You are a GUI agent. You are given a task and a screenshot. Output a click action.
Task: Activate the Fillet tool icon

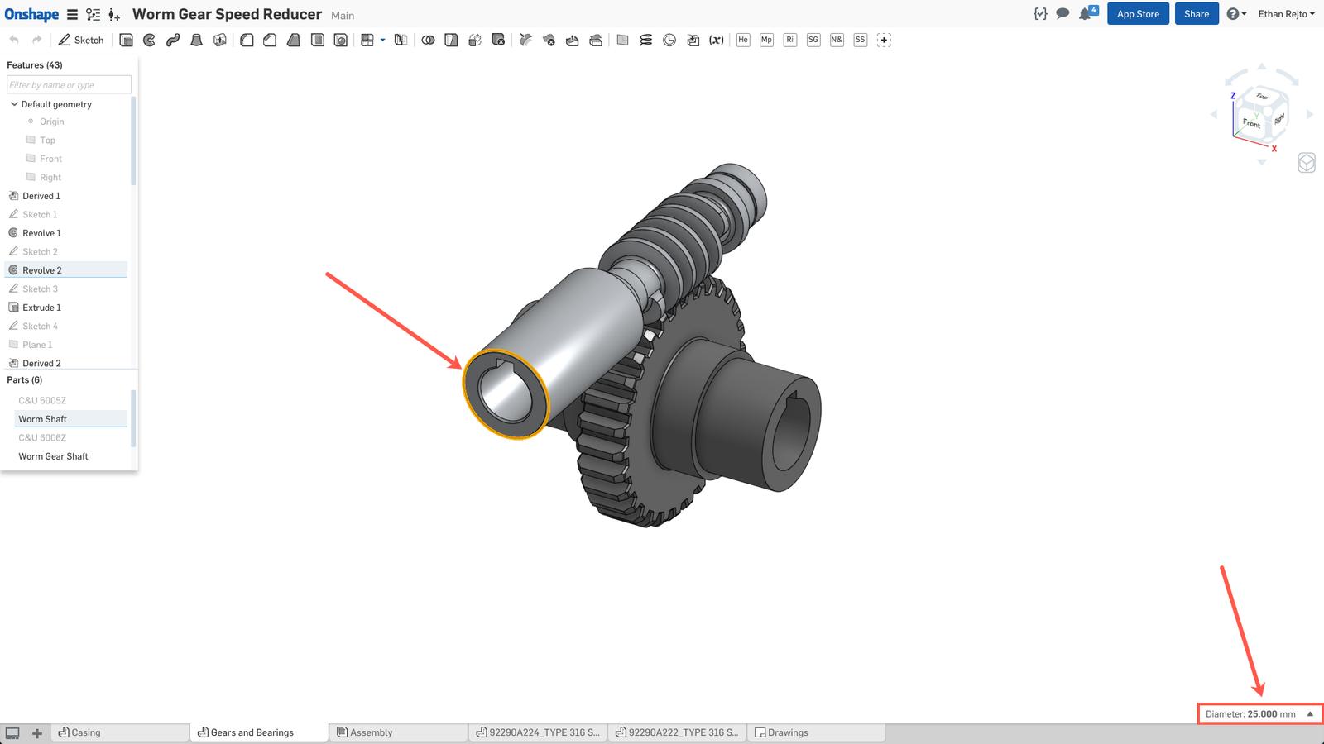tap(247, 40)
